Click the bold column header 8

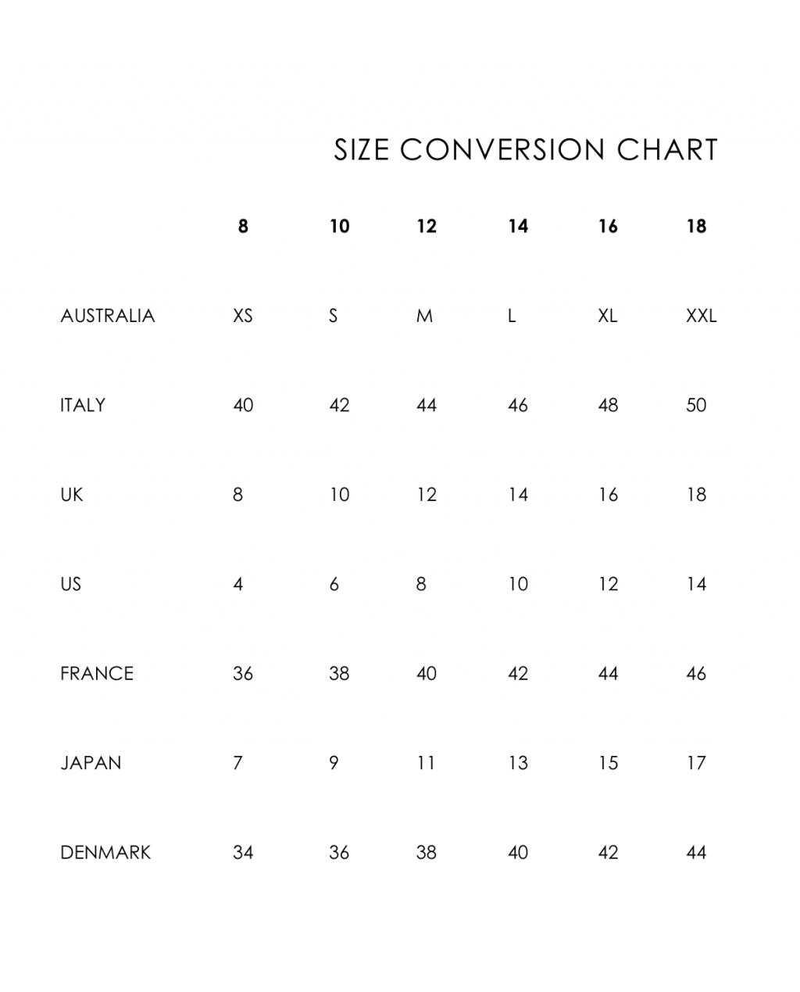[x=243, y=227]
